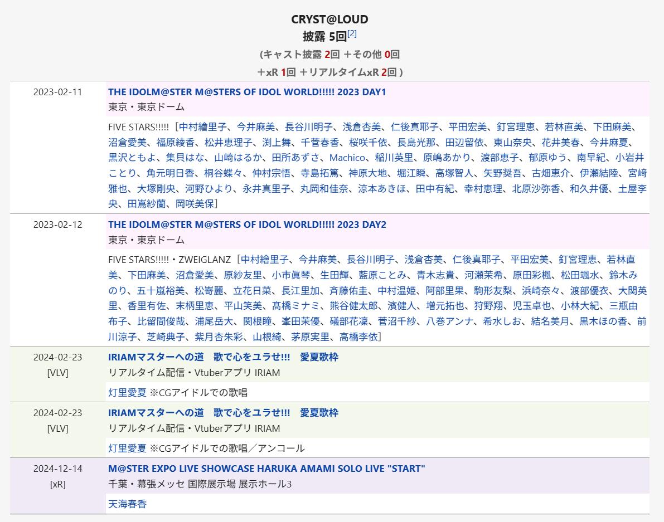This screenshot has height=522, width=664.
Task: Click the 天海春香 link
Action: [127, 504]
